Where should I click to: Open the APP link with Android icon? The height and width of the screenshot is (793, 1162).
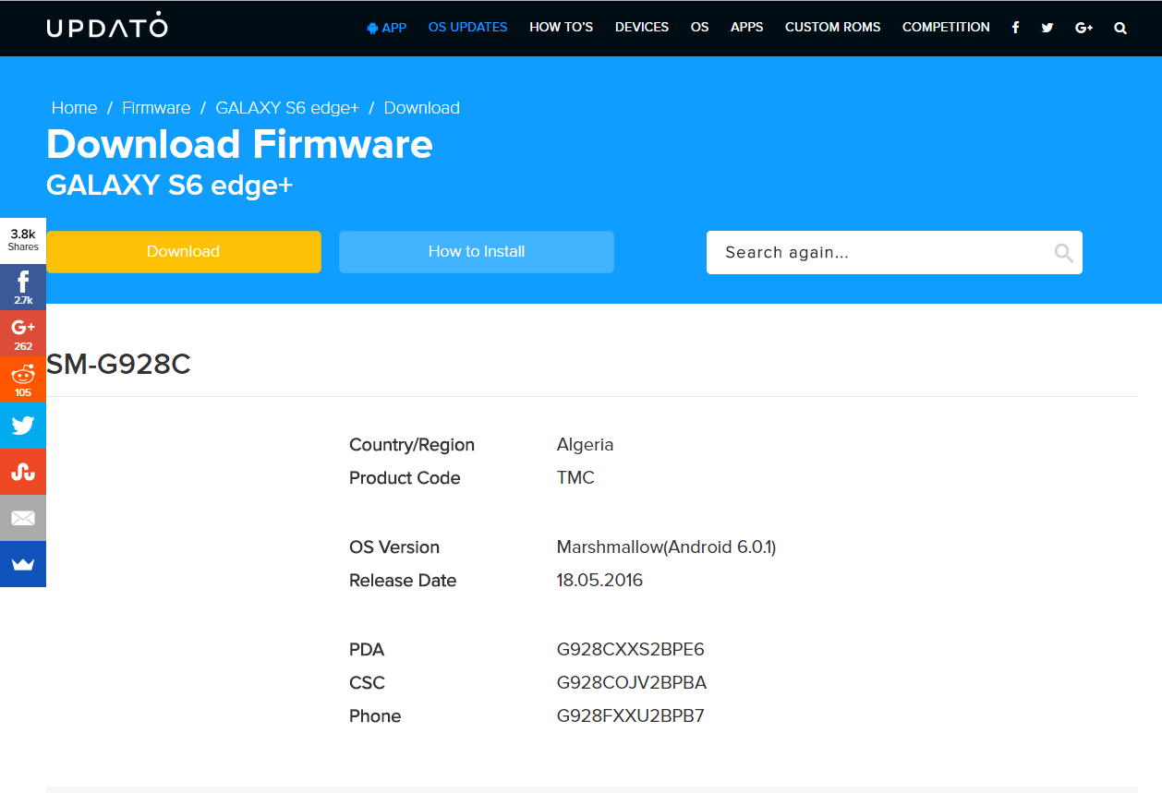tap(386, 28)
